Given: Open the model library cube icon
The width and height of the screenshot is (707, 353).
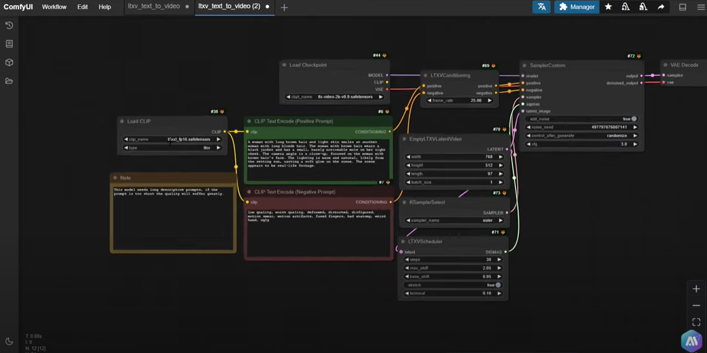Looking at the screenshot, I should [x=9, y=63].
